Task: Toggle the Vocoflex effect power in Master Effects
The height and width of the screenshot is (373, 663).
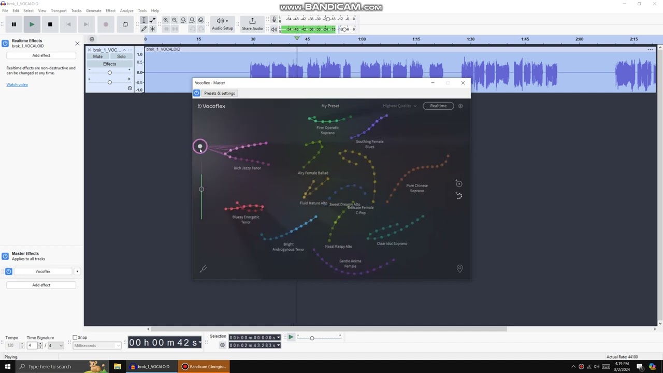Action: pos(9,271)
